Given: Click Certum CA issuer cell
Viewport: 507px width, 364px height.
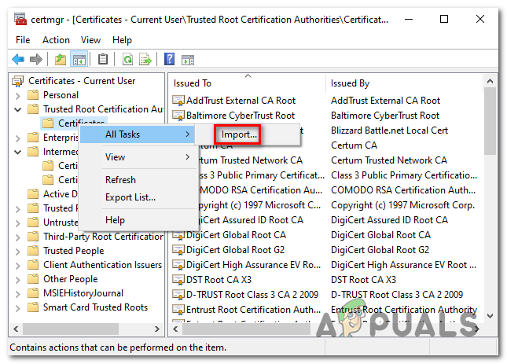Looking at the screenshot, I should click(x=354, y=145).
